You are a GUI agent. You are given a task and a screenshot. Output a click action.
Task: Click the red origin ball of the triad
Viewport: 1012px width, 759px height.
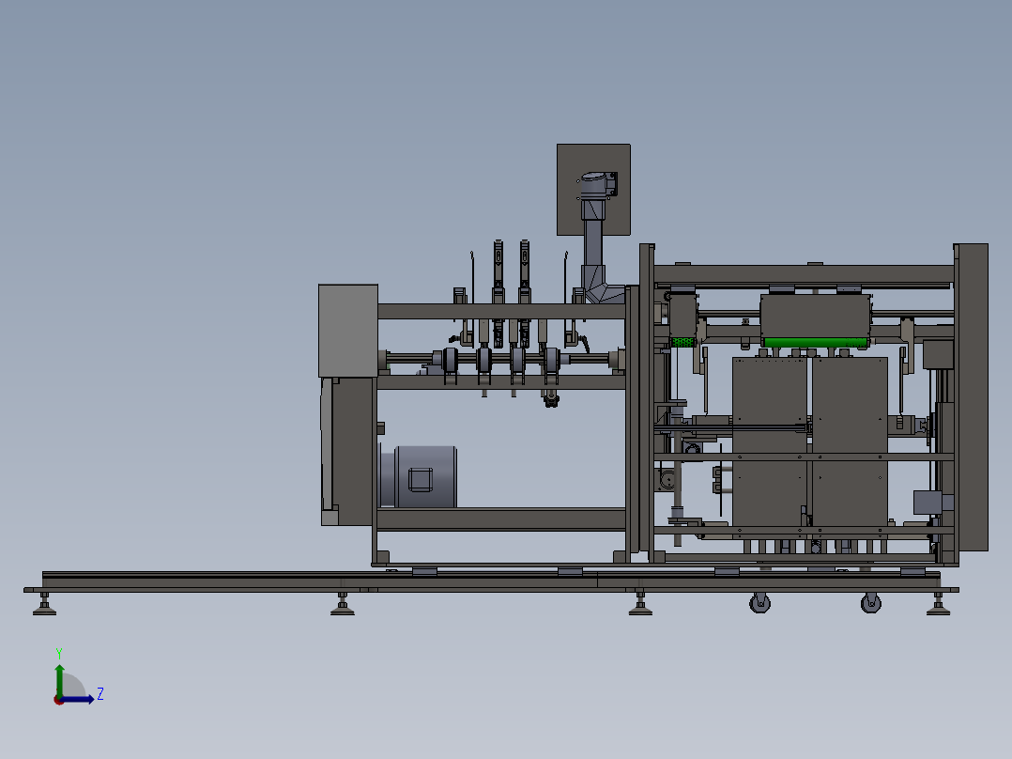pos(58,700)
